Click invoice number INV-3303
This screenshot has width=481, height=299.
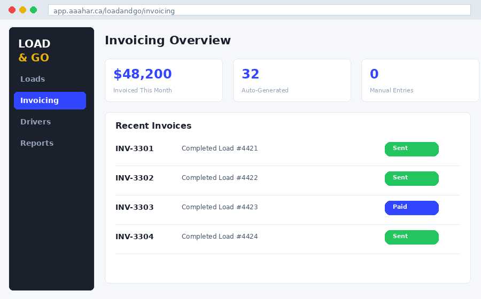[134, 207]
